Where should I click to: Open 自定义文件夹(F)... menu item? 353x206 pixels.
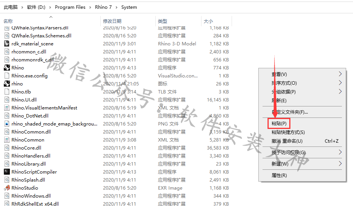coord(290,112)
